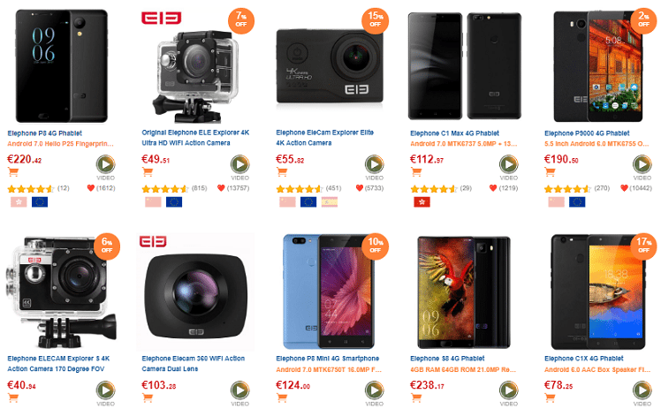Click cart icon under €55.82 price
The image size is (661, 409).
(282, 172)
